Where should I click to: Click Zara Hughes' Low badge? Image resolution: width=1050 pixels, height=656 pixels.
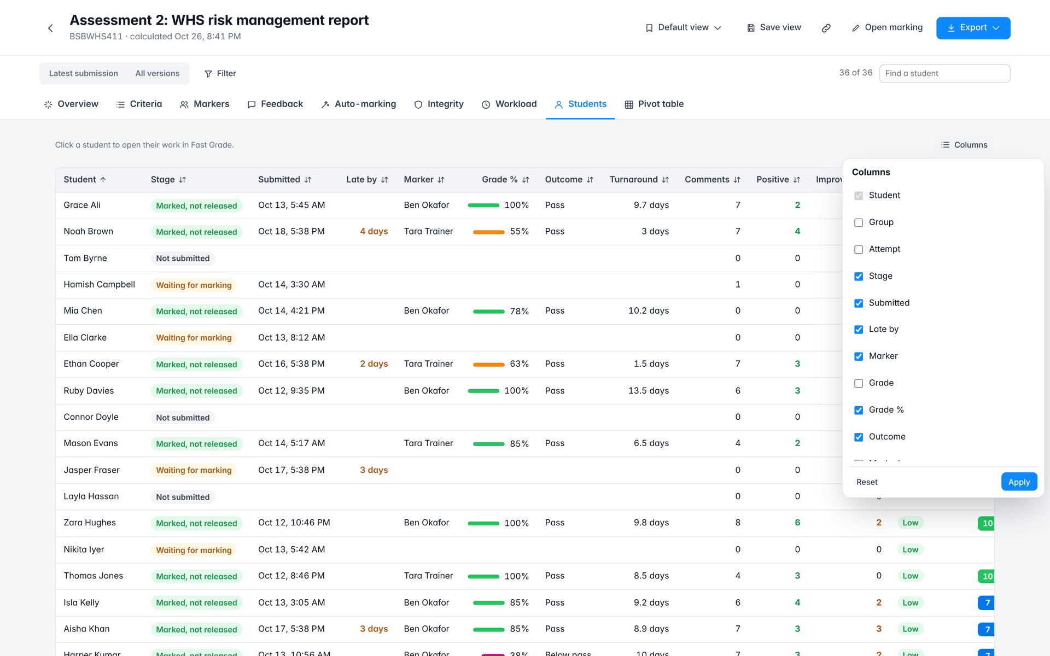910,523
